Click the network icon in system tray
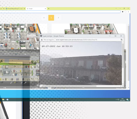The width and height of the screenshot is (137, 119). pos(119,100)
